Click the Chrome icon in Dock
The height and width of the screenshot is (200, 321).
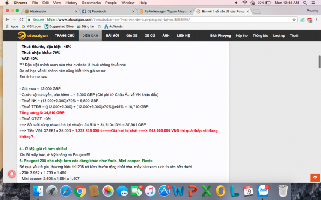pyautogui.click(x=80, y=191)
